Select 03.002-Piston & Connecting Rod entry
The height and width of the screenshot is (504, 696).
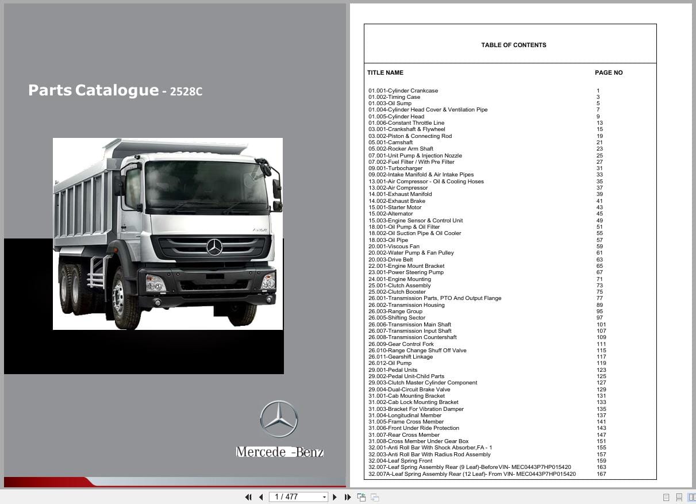(410, 136)
